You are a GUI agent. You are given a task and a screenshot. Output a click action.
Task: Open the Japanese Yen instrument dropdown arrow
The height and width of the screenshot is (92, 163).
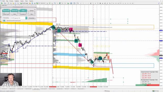pos(26,18)
